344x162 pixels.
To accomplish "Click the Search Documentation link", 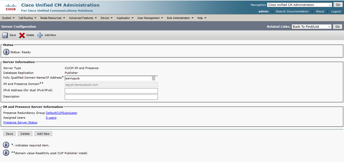I will pyautogui.click(x=292, y=11).
